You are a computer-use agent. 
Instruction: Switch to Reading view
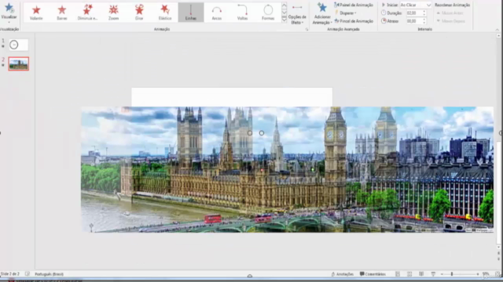click(421, 274)
